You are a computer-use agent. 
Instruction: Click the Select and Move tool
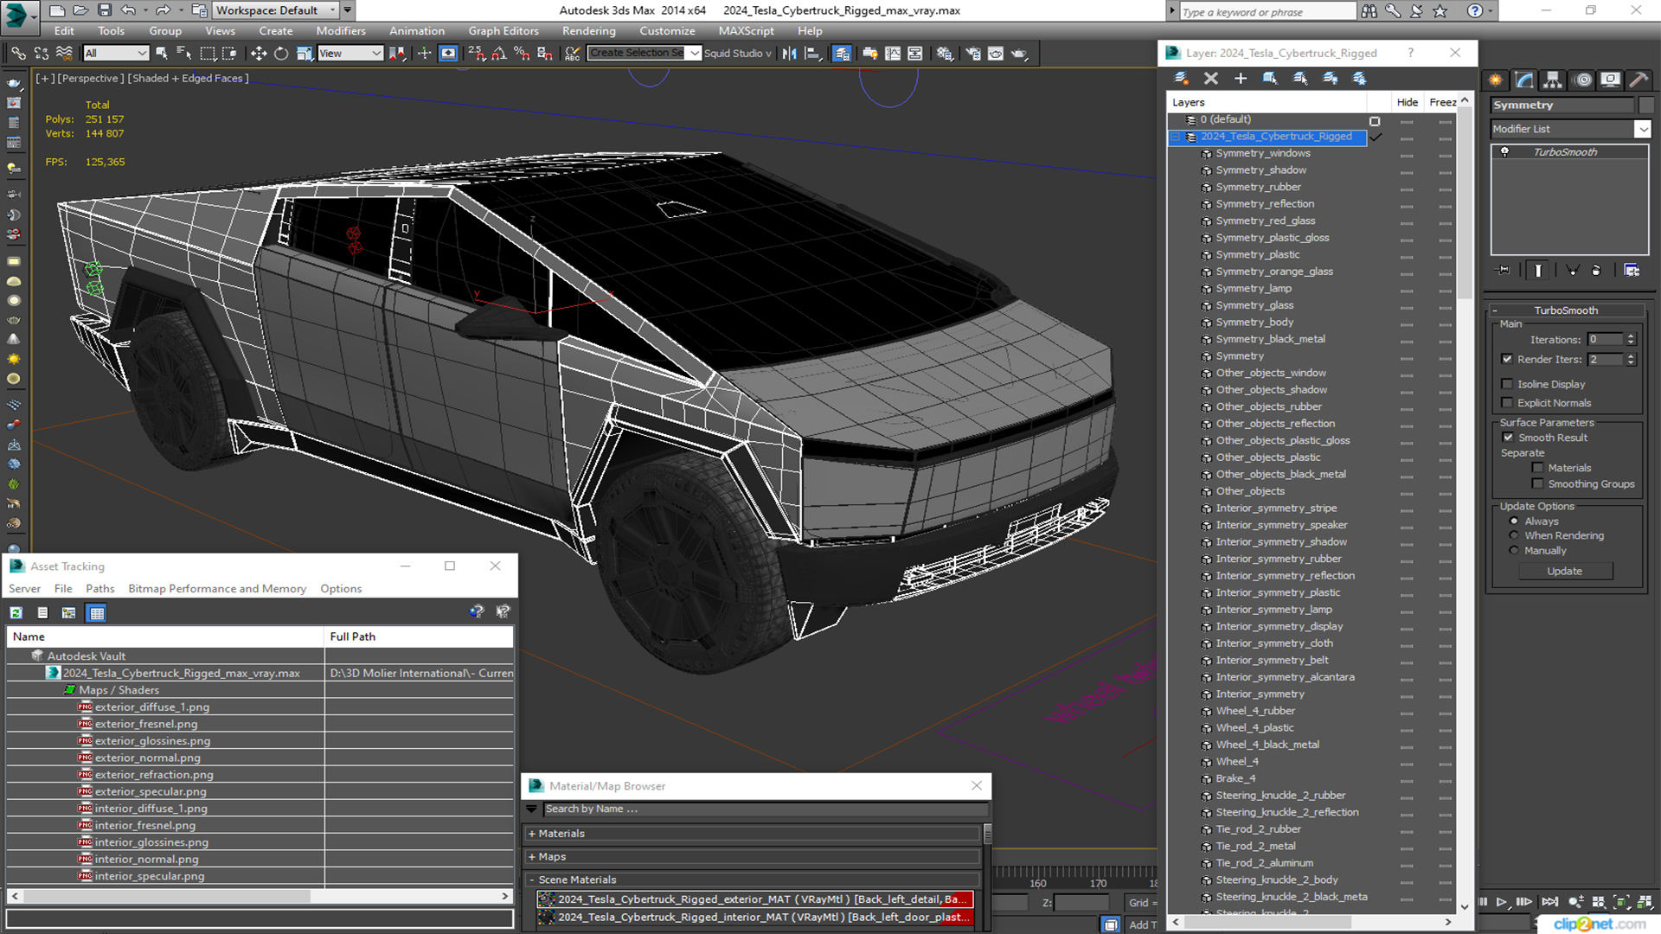[x=259, y=54]
